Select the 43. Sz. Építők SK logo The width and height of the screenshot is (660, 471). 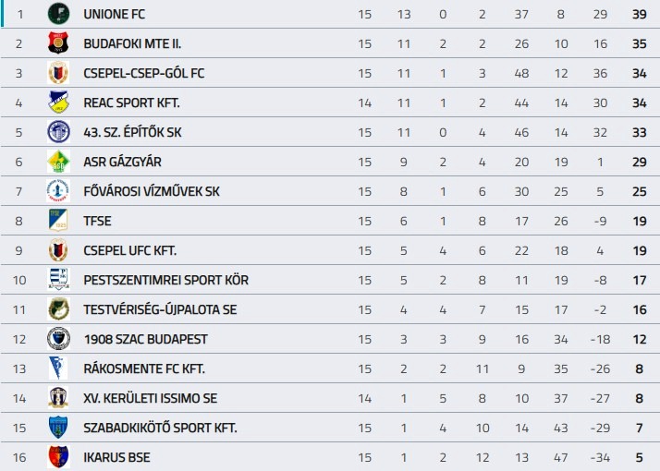[58, 132]
